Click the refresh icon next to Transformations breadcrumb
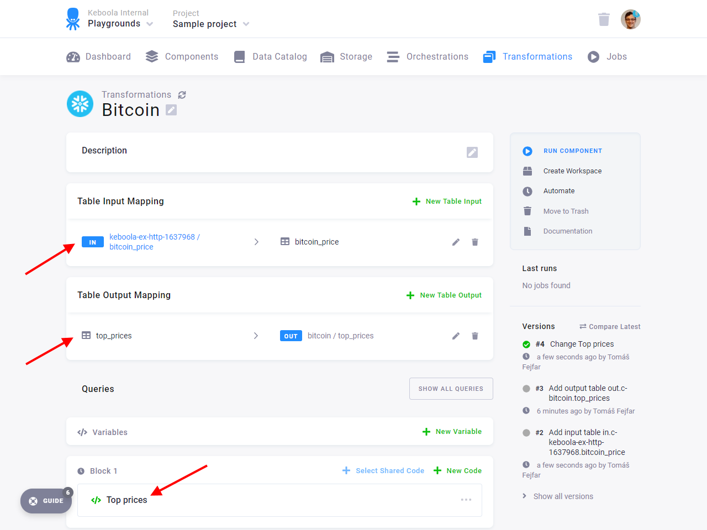This screenshot has width=707, height=530. pos(182,95)
